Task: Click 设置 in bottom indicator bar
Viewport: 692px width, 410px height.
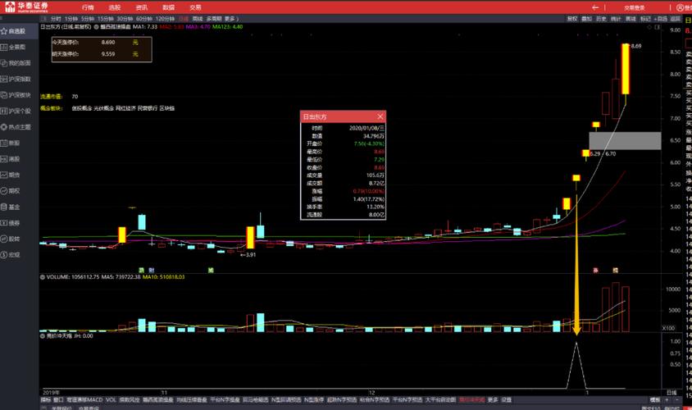Action: tap(507, 400)
